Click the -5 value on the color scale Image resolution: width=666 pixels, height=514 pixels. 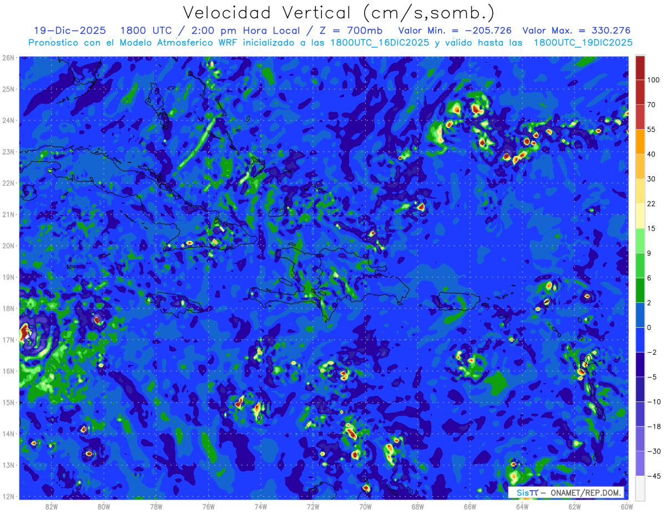pos(652,377)
